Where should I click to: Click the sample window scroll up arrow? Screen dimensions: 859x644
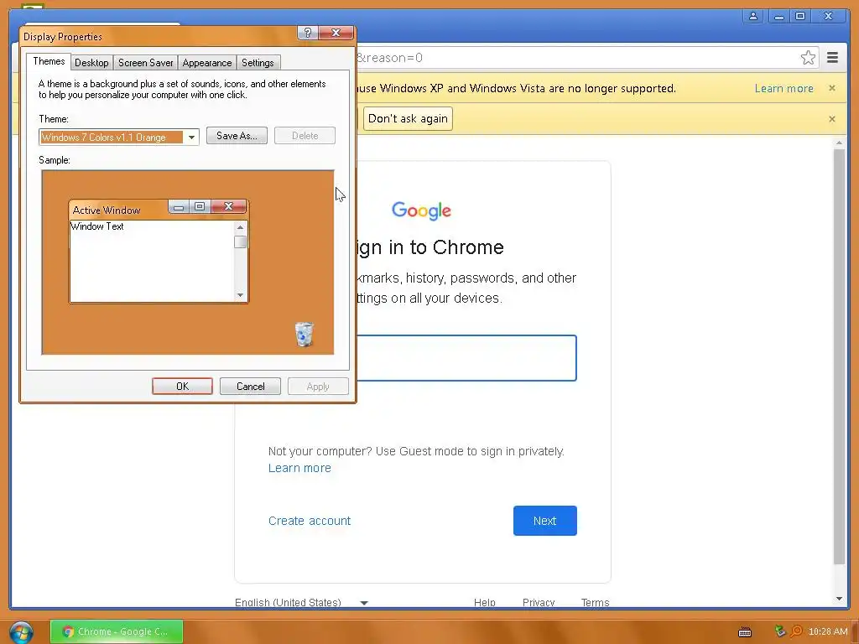coord(240,226)
